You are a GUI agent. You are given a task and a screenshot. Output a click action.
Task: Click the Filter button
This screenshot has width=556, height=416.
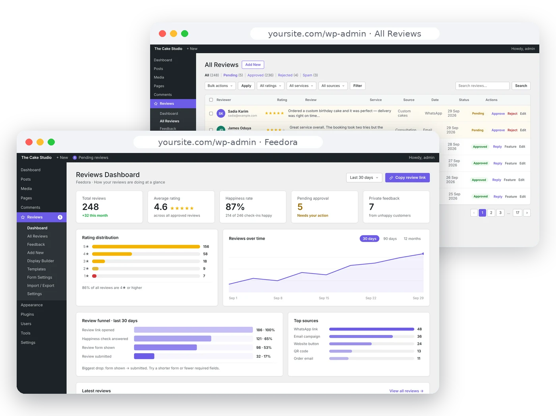(358, 86)
